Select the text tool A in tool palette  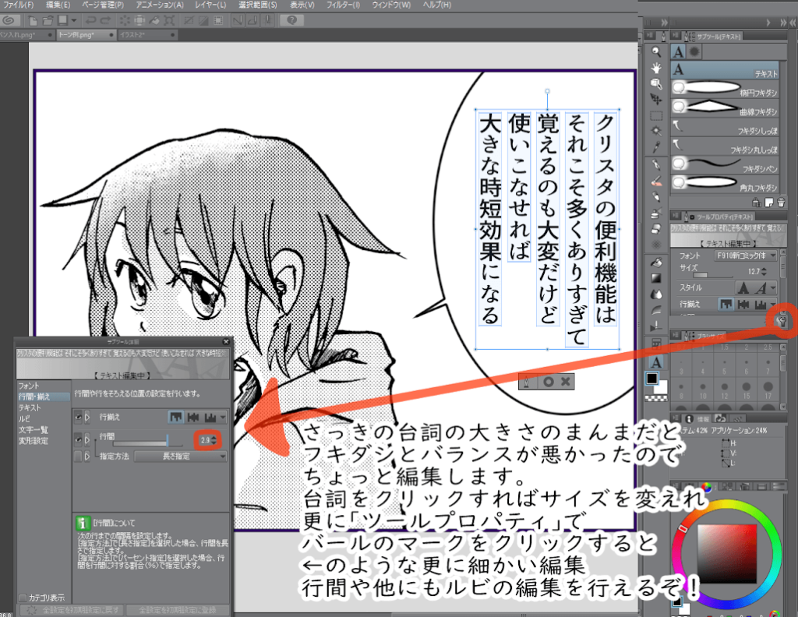[656, 362]
